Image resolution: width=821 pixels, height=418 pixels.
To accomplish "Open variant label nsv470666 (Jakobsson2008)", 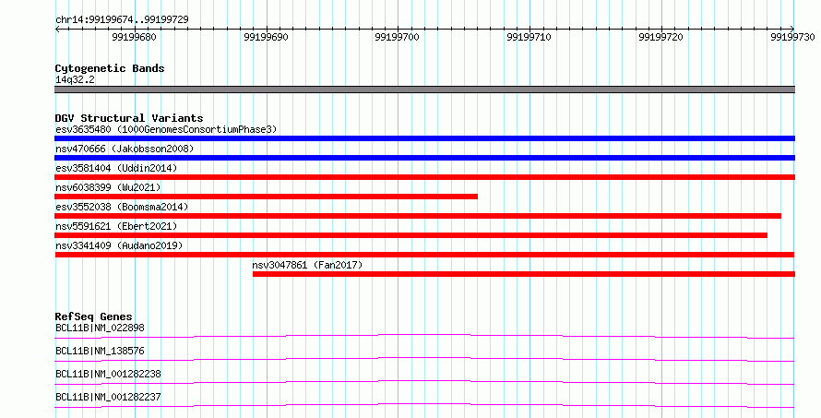I will [125, 149].
